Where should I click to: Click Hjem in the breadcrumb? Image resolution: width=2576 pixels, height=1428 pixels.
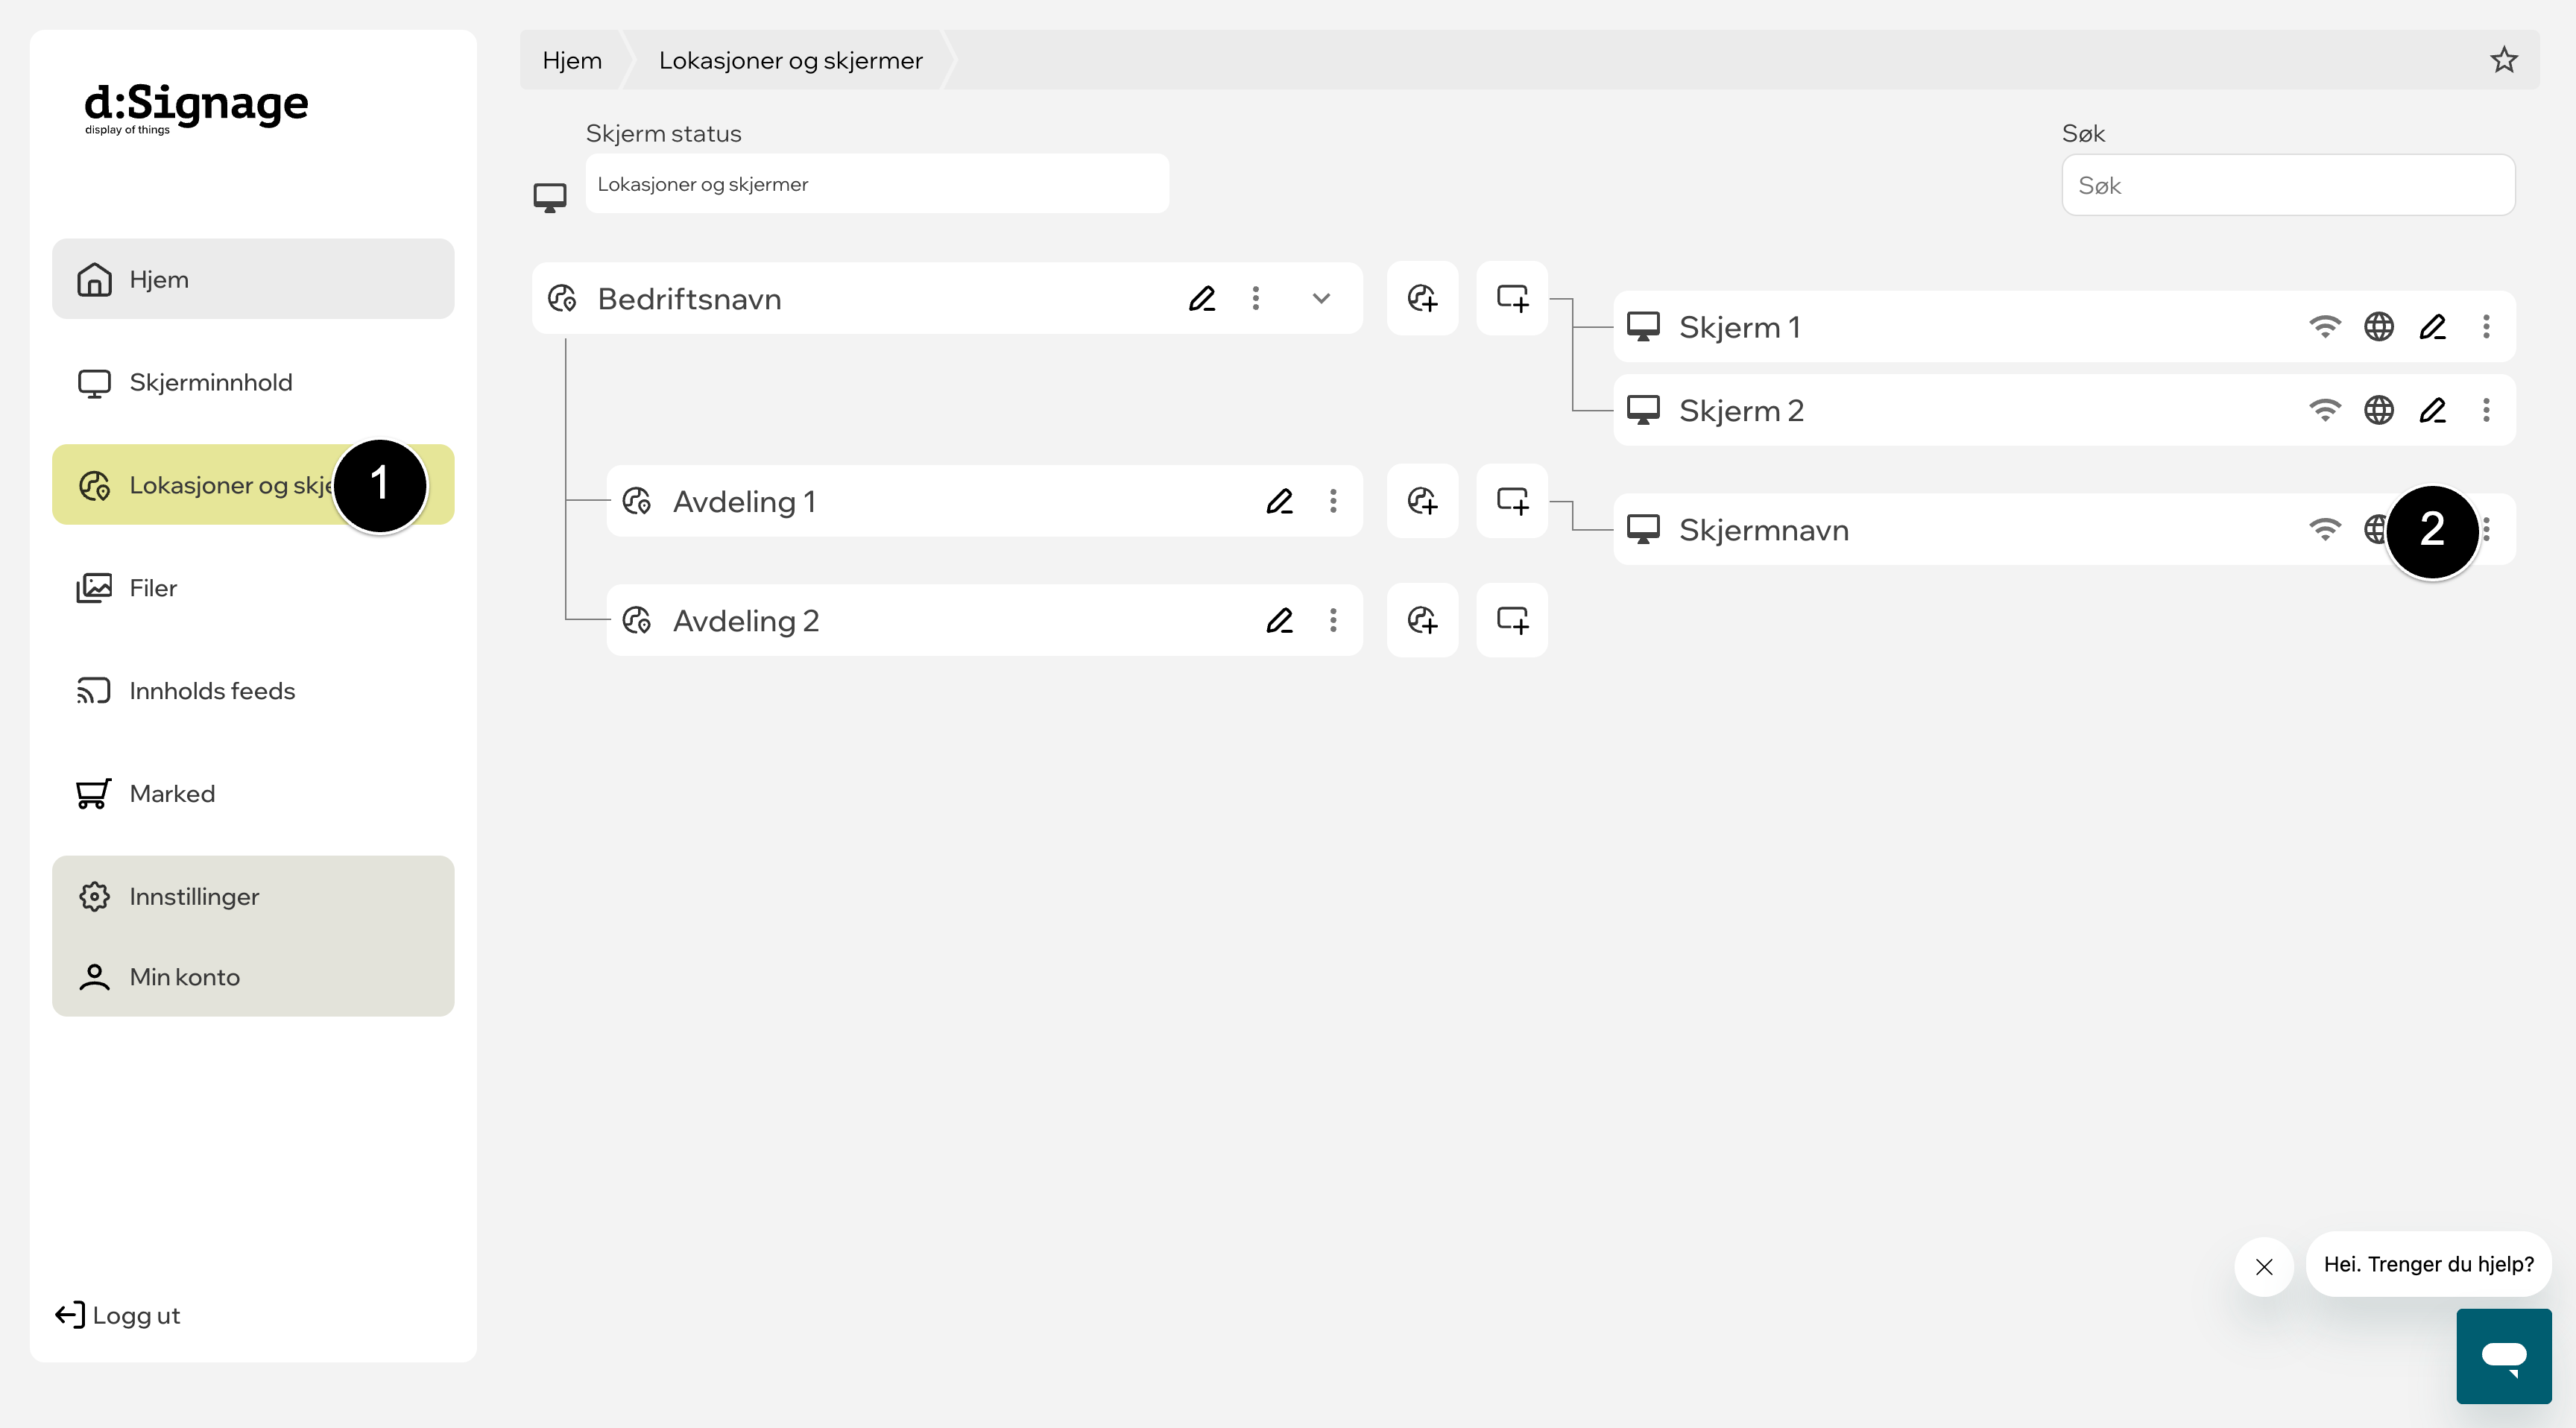(x=572, y=60)
